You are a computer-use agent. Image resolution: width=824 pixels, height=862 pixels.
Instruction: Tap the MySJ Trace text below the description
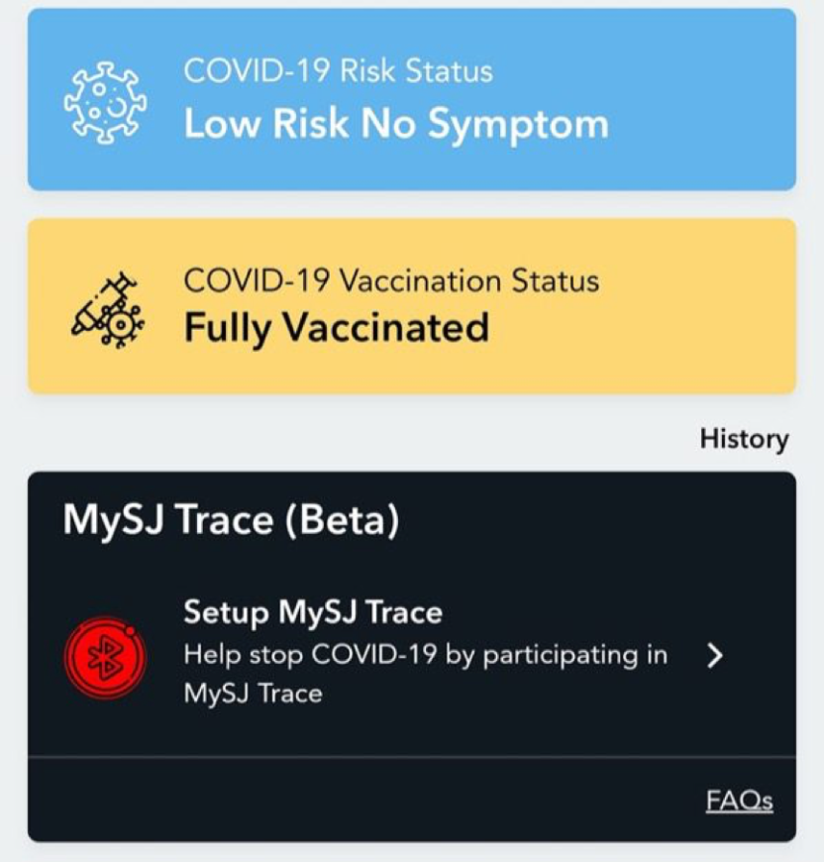coord(253,693)
